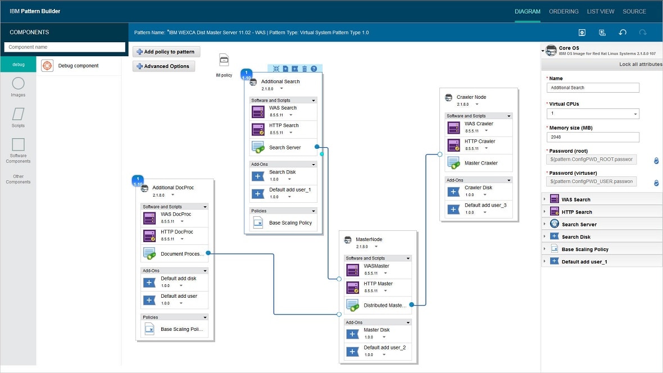This screenshot has height=373, width=663.
Task: Collapse Software and Scripts in Crawler Node
Action: 508,116
